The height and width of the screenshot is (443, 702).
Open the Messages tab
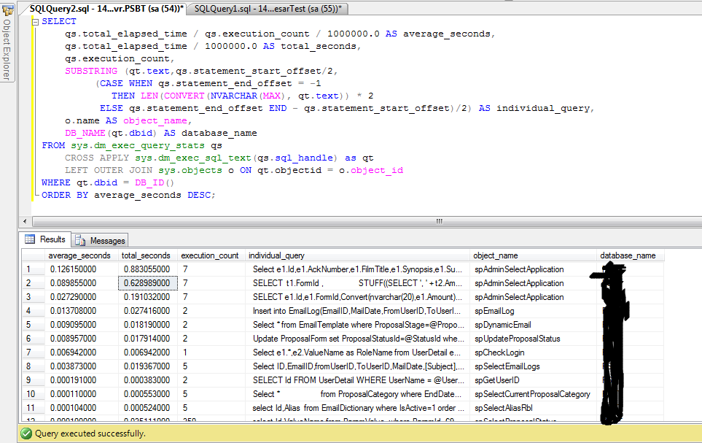tap(106, 240)
